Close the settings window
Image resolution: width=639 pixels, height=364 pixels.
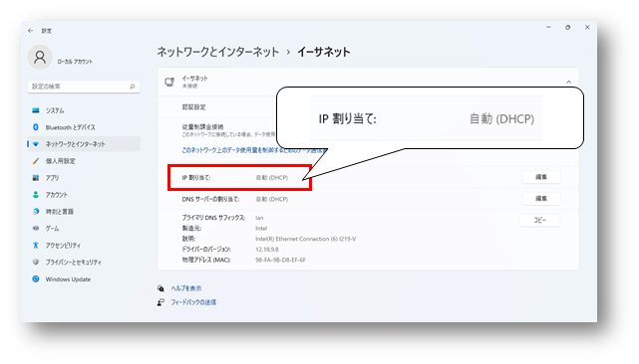[x=587, y=27]
